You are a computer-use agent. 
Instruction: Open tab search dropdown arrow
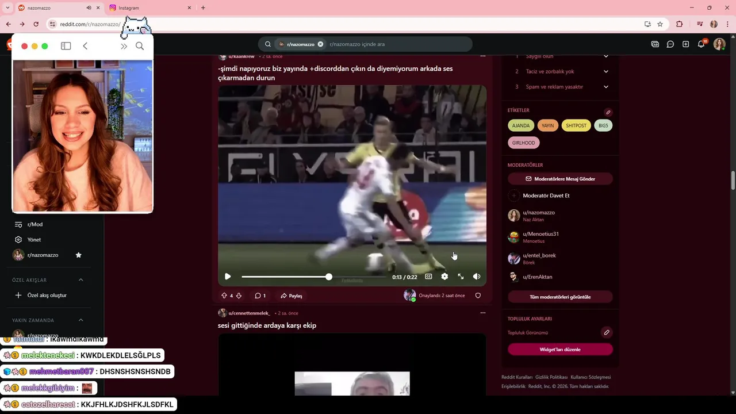click(7, 8)
